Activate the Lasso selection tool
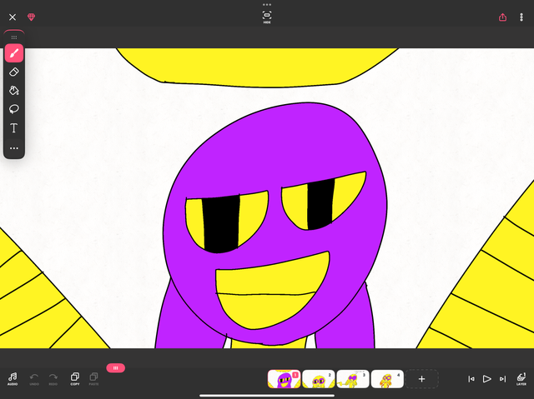 click(x=14, y=109)
